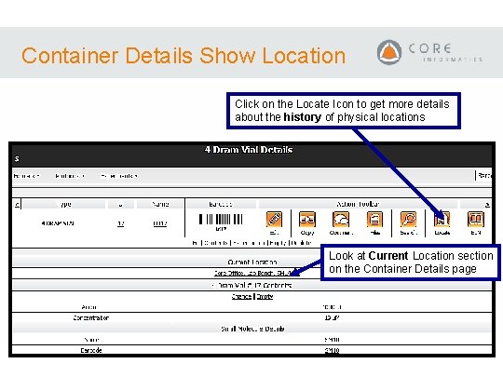Click the Change link under vial contents
This screenshot has height=377, width=503.
(241, 297)
